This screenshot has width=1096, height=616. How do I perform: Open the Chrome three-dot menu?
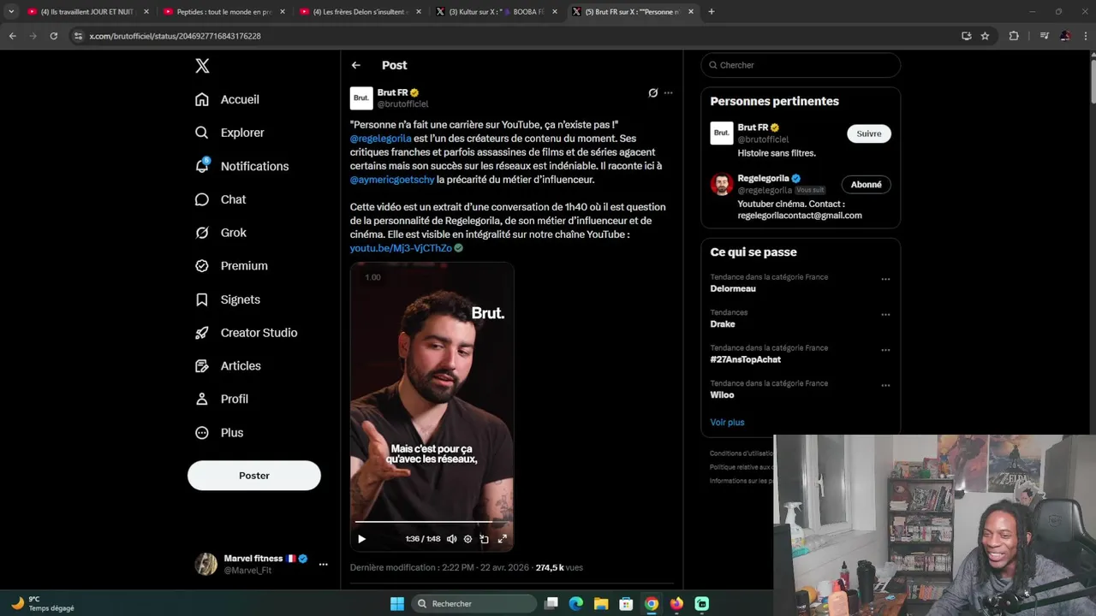[1085, 36]
